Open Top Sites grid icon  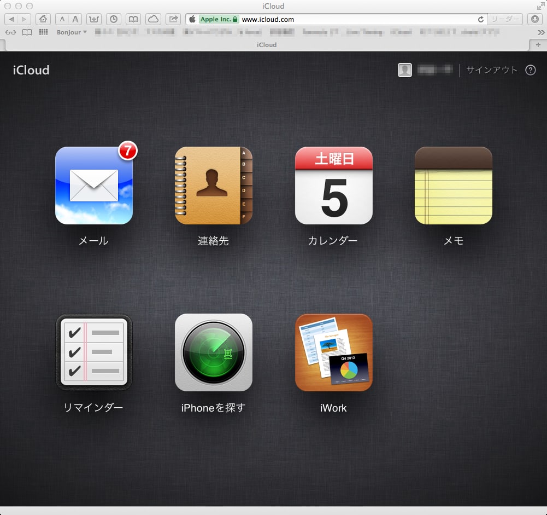coord(43,32)
